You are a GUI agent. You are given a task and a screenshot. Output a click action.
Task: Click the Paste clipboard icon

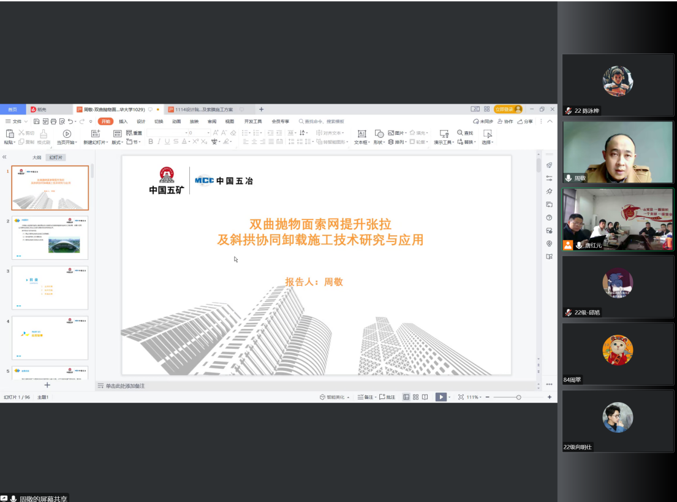tap(10, 134)
